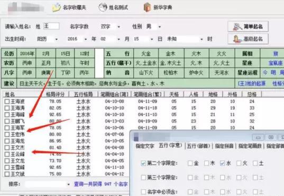The image size is (284, 196).
Task: Click the 总格 column header
Action: 252,94
